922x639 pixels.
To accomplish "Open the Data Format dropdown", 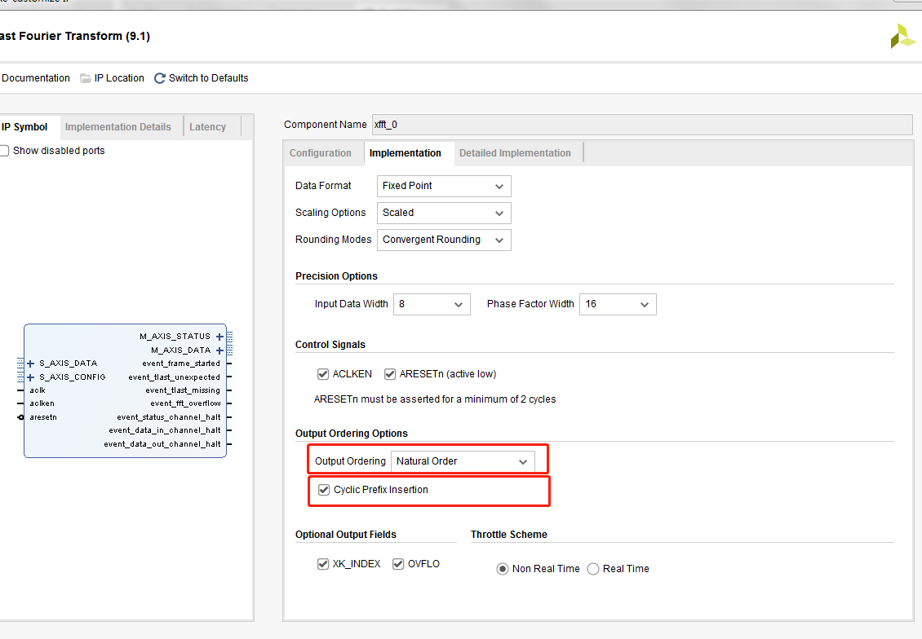I will point(444,186).
